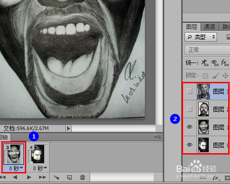Click the timeline panel horizontal scrollbar
230x184 pixels.
(122, 177)
